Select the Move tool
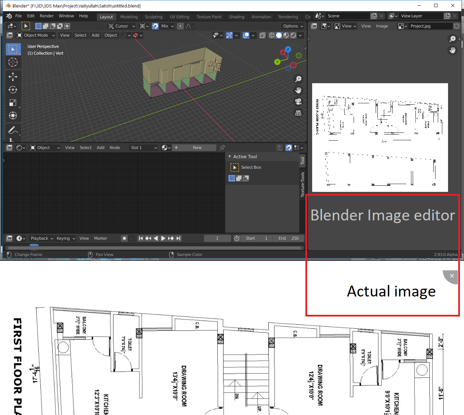This screenshot has height=415, width=464. pyautogui.click(x=13, y=77)
